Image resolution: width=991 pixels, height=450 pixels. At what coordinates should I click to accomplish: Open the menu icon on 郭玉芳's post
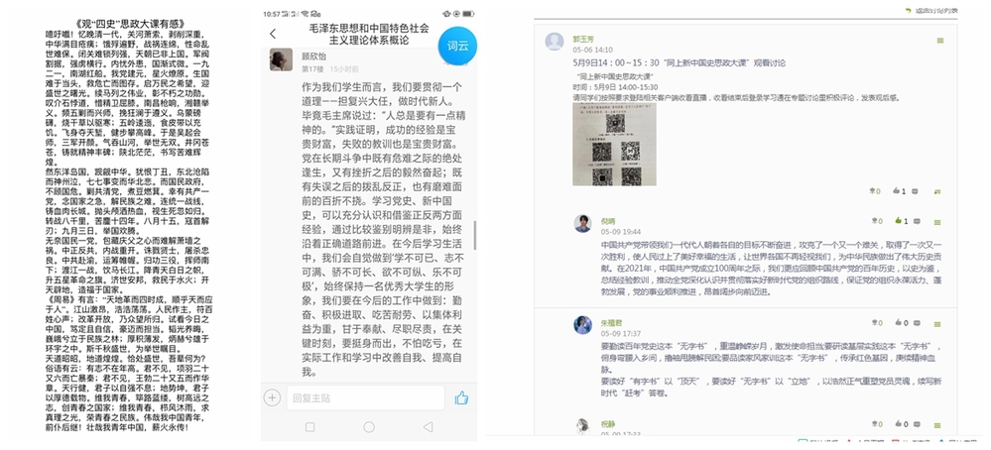pos(939,41)
